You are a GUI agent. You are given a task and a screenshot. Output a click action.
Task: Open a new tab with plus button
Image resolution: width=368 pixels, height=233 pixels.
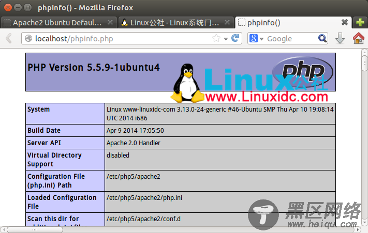(x=360, y=23)
